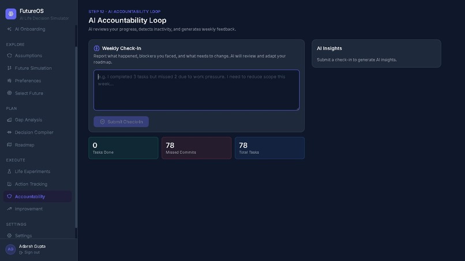
Task: Click the Preferences sliders icon
Action: click(x=9, y=81)
